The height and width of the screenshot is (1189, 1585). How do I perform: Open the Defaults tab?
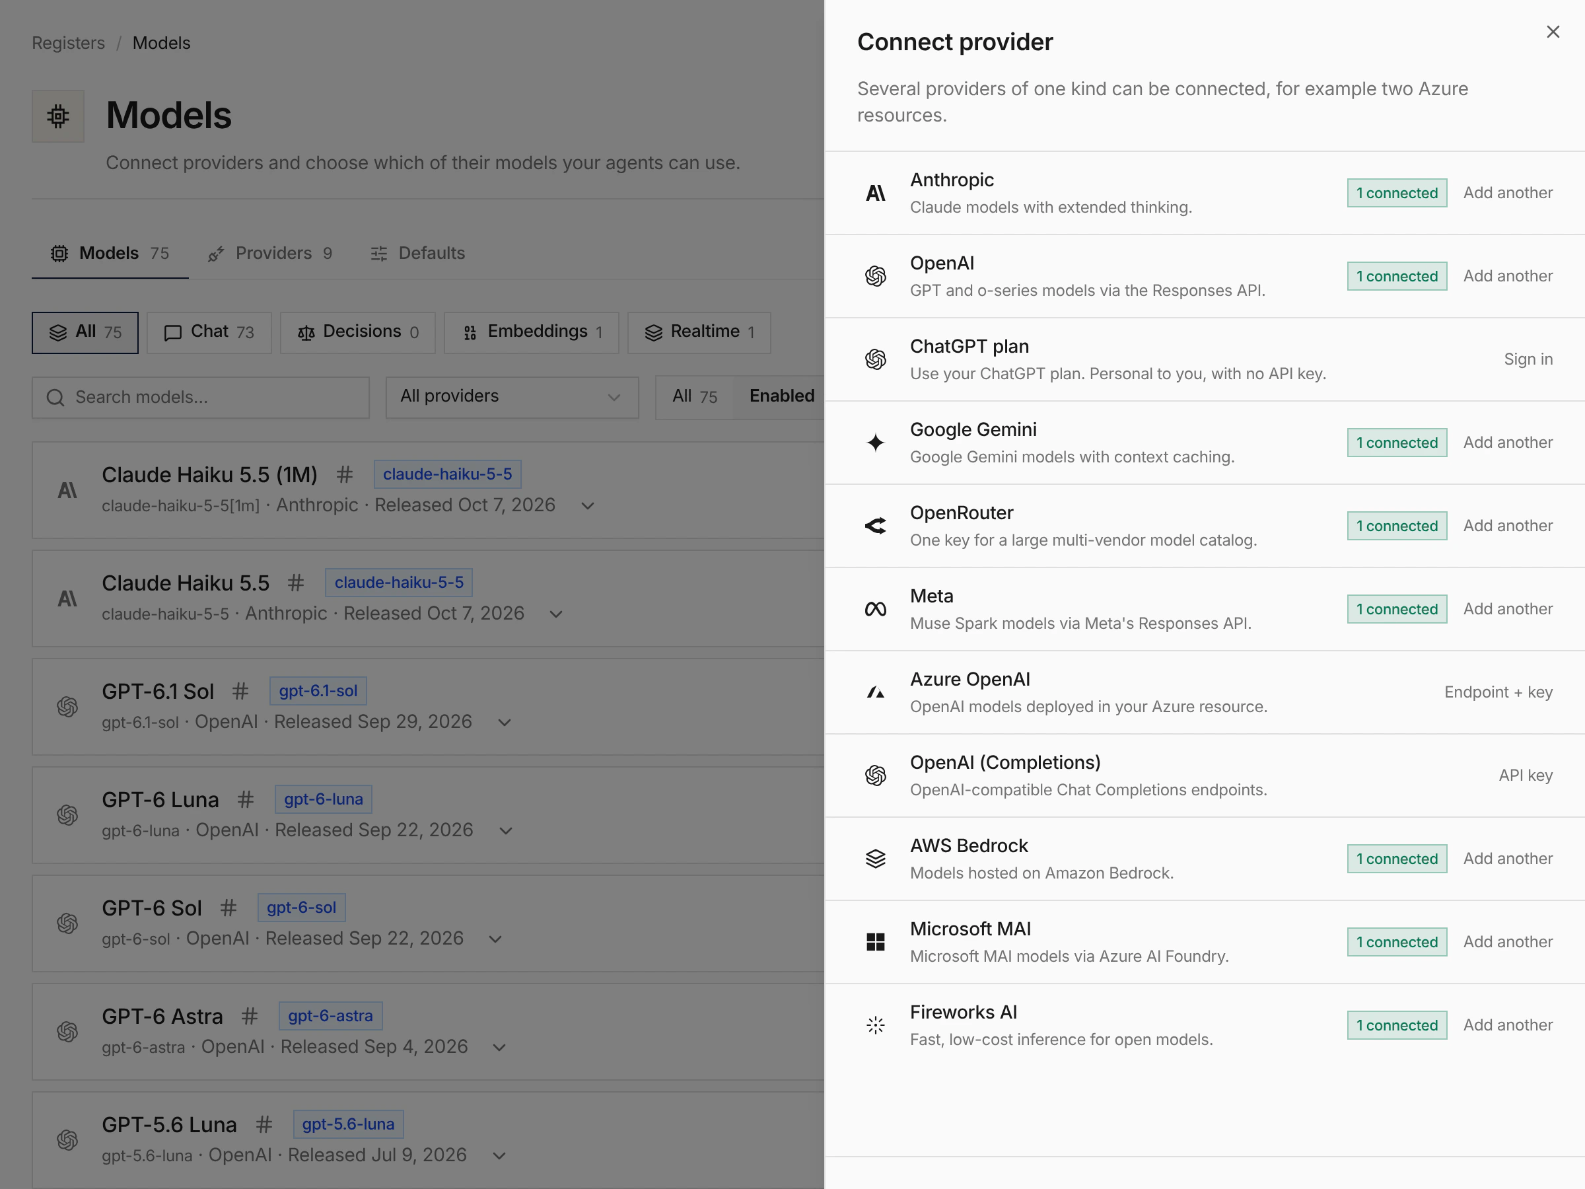(x=419, y=253)
